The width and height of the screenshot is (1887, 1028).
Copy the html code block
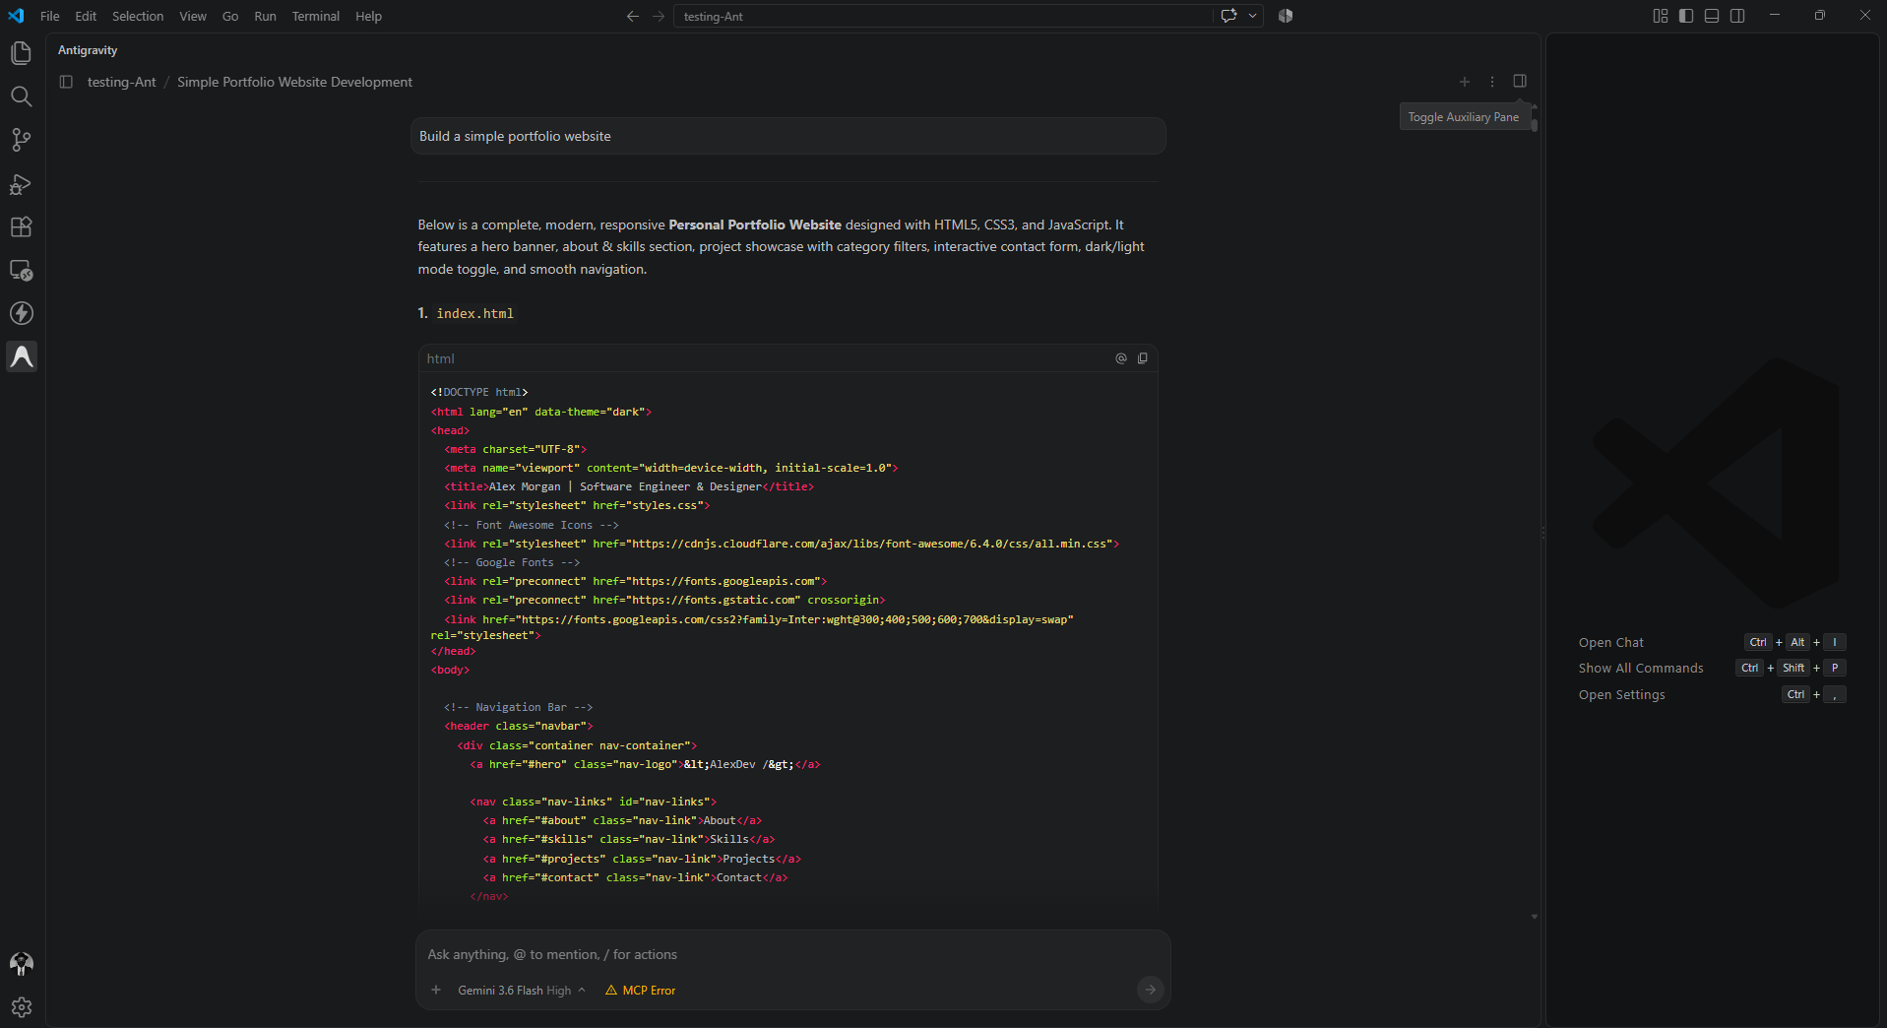pos(1143,358)
